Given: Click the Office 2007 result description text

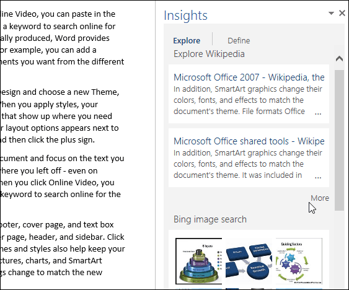Looking at the screenshot, I should coord(248,100).
